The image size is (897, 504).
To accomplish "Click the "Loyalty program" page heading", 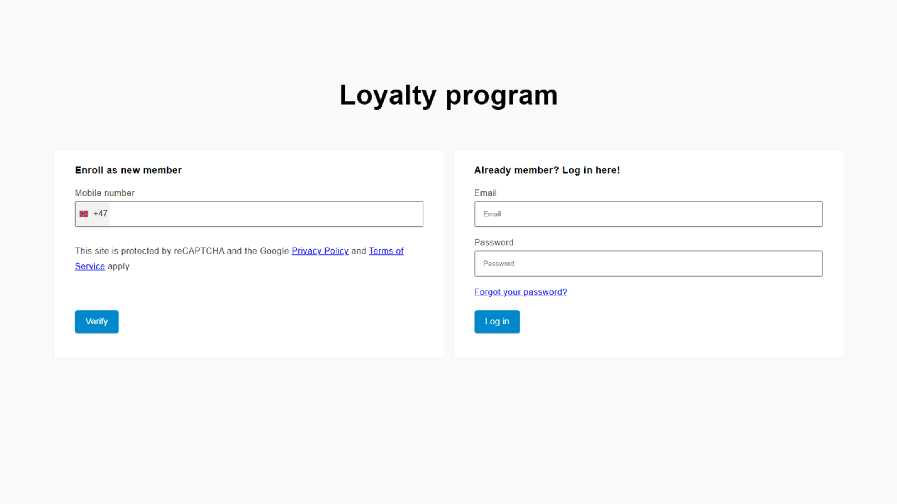I will (x=449, y=95).
